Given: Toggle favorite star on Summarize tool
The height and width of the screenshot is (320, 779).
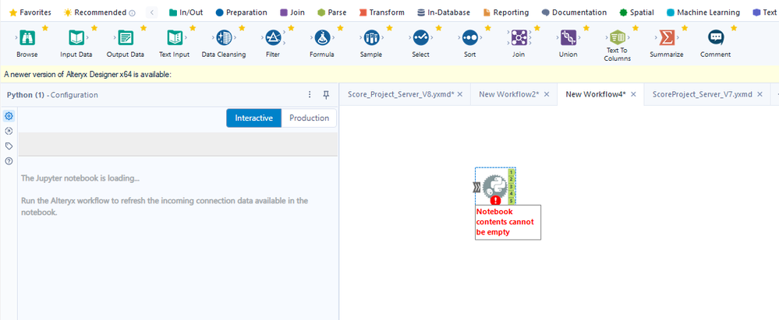Looking at the screenshot, I should (x=685, y=28).
